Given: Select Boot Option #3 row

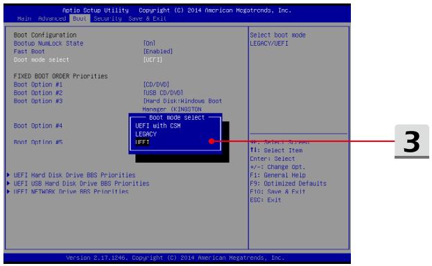Looking at the screenshot, I should [x=38, y=101].
